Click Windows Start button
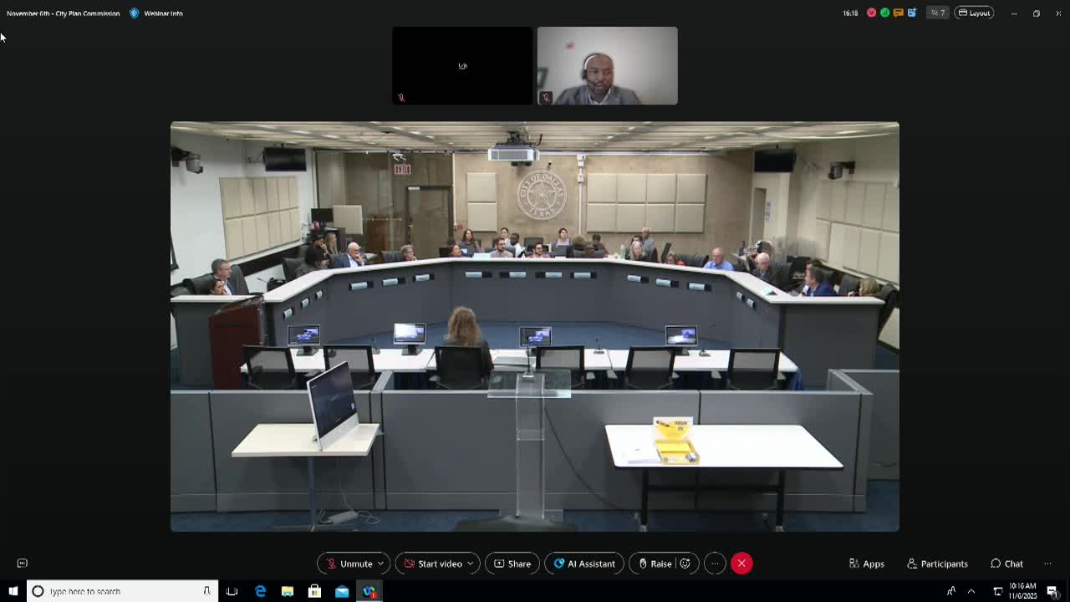Viewport: 1070px width, 602px height. click(x=13, y=591)
